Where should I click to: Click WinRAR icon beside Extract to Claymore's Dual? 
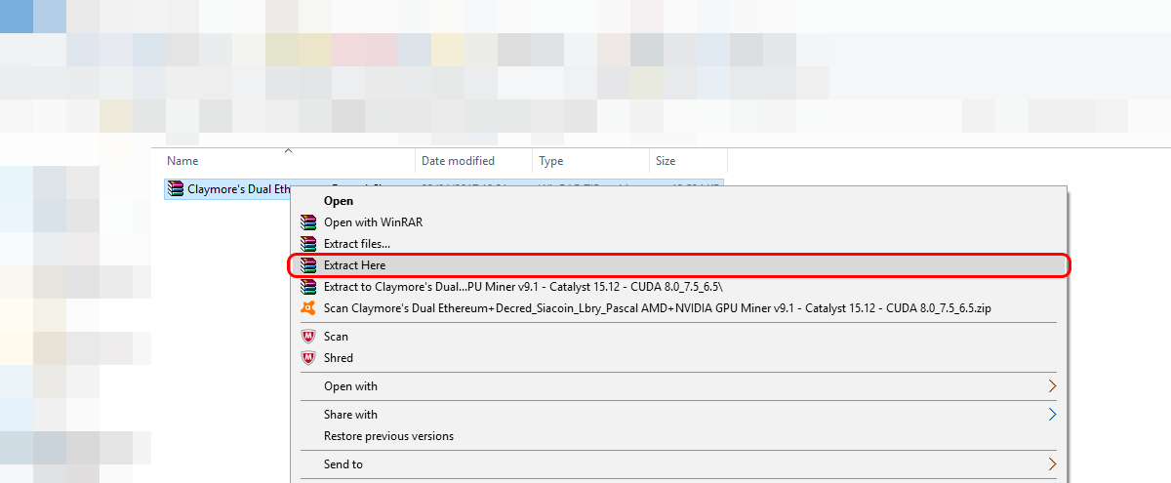pos(308,287)
